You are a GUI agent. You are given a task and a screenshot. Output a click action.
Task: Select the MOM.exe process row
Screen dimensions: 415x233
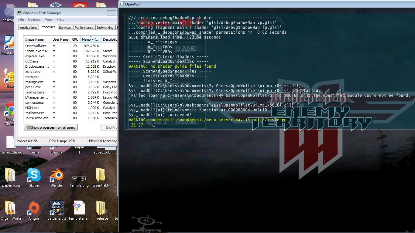click(x=70, y=108)
